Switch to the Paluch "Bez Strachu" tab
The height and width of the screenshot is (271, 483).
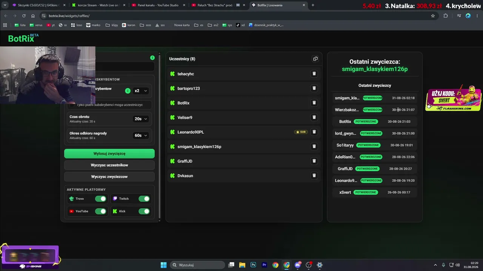tap(218, 5)
